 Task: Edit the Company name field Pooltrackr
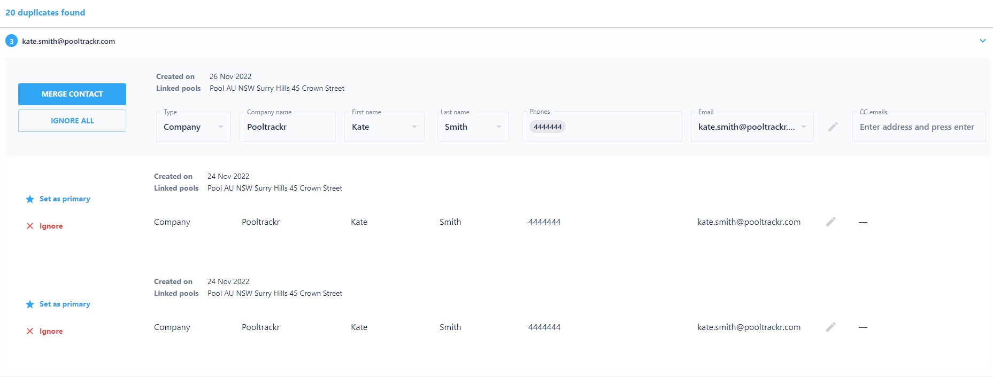pyautogui.click(x=288, y=127)
